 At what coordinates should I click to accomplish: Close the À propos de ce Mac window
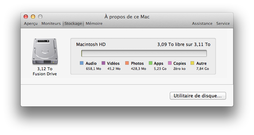pos(26,17)
